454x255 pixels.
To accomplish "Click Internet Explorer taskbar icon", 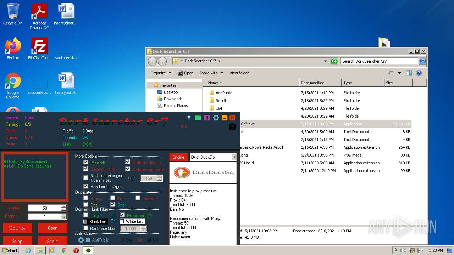I will pyautogui.click(x=28, y=250).
